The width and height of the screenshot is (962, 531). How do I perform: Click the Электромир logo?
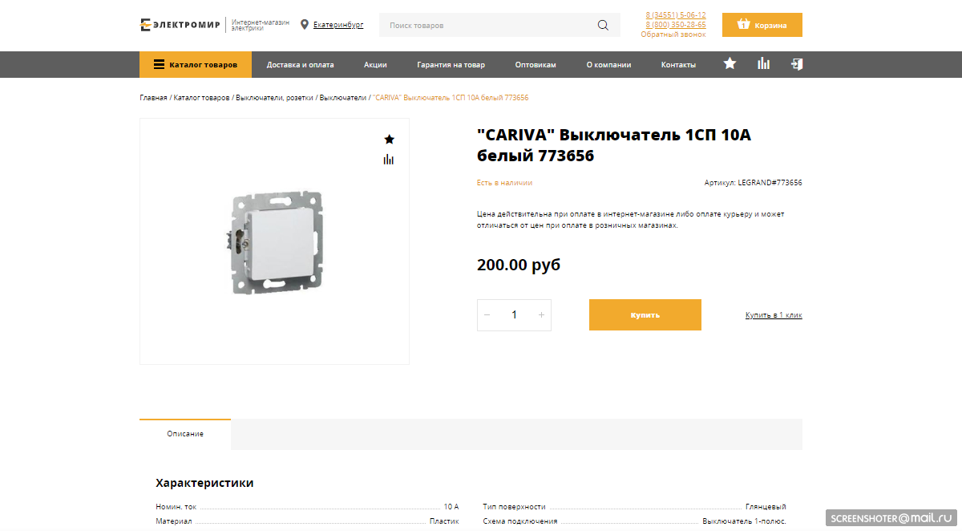[x=180, y=25]
